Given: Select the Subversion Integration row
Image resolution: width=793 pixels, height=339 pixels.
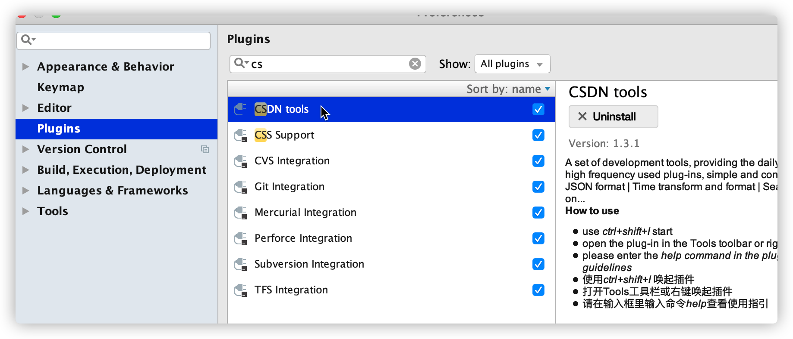Looking at the screenshot, I should coord(391,264).
